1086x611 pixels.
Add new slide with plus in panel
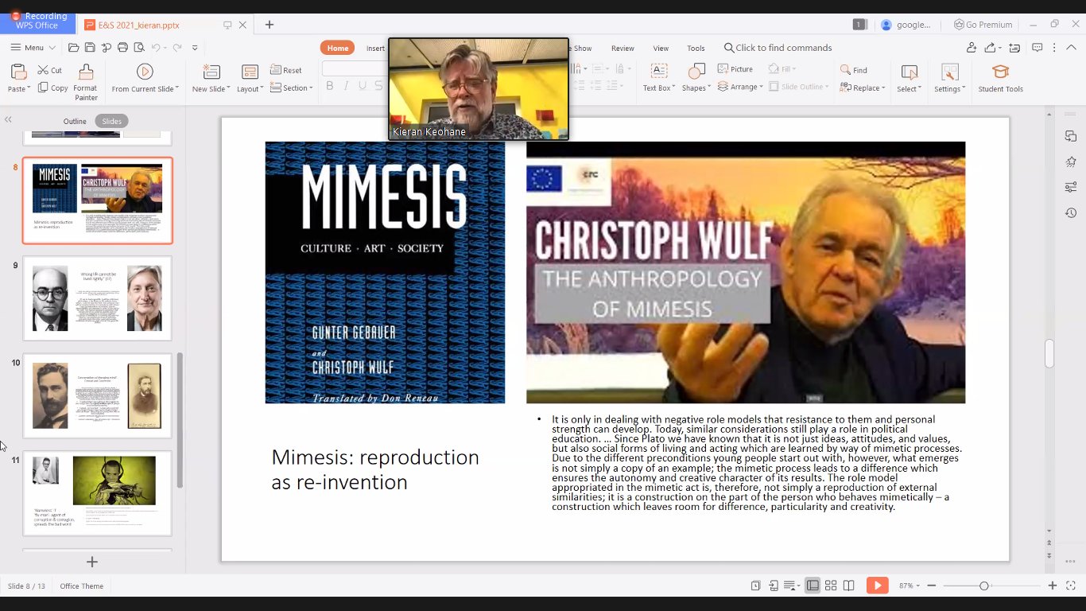(x=92, y=562)
